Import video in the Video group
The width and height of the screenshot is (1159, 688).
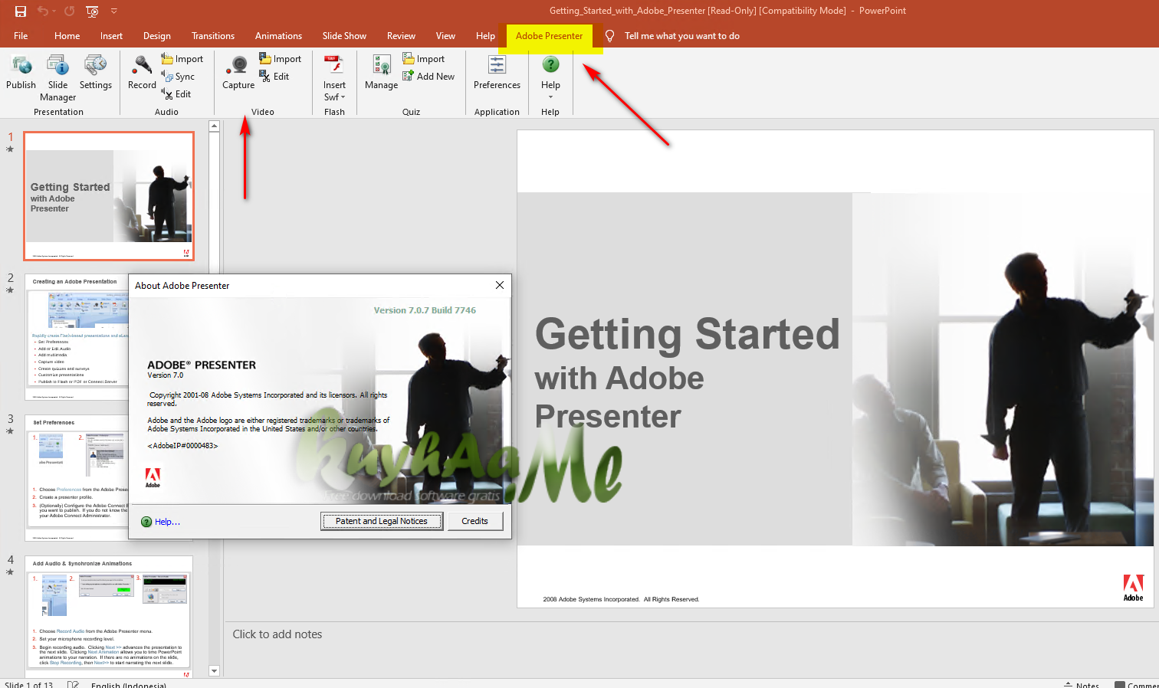[x=280, y=59]
